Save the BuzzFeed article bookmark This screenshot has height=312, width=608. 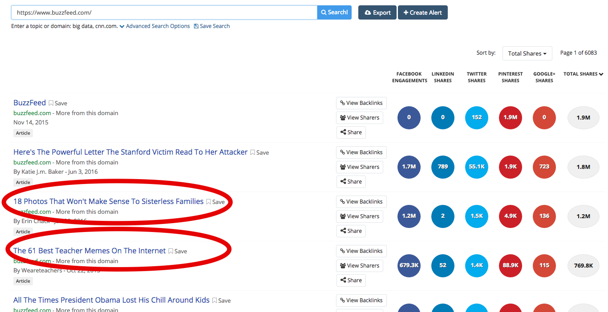[58, 103]
